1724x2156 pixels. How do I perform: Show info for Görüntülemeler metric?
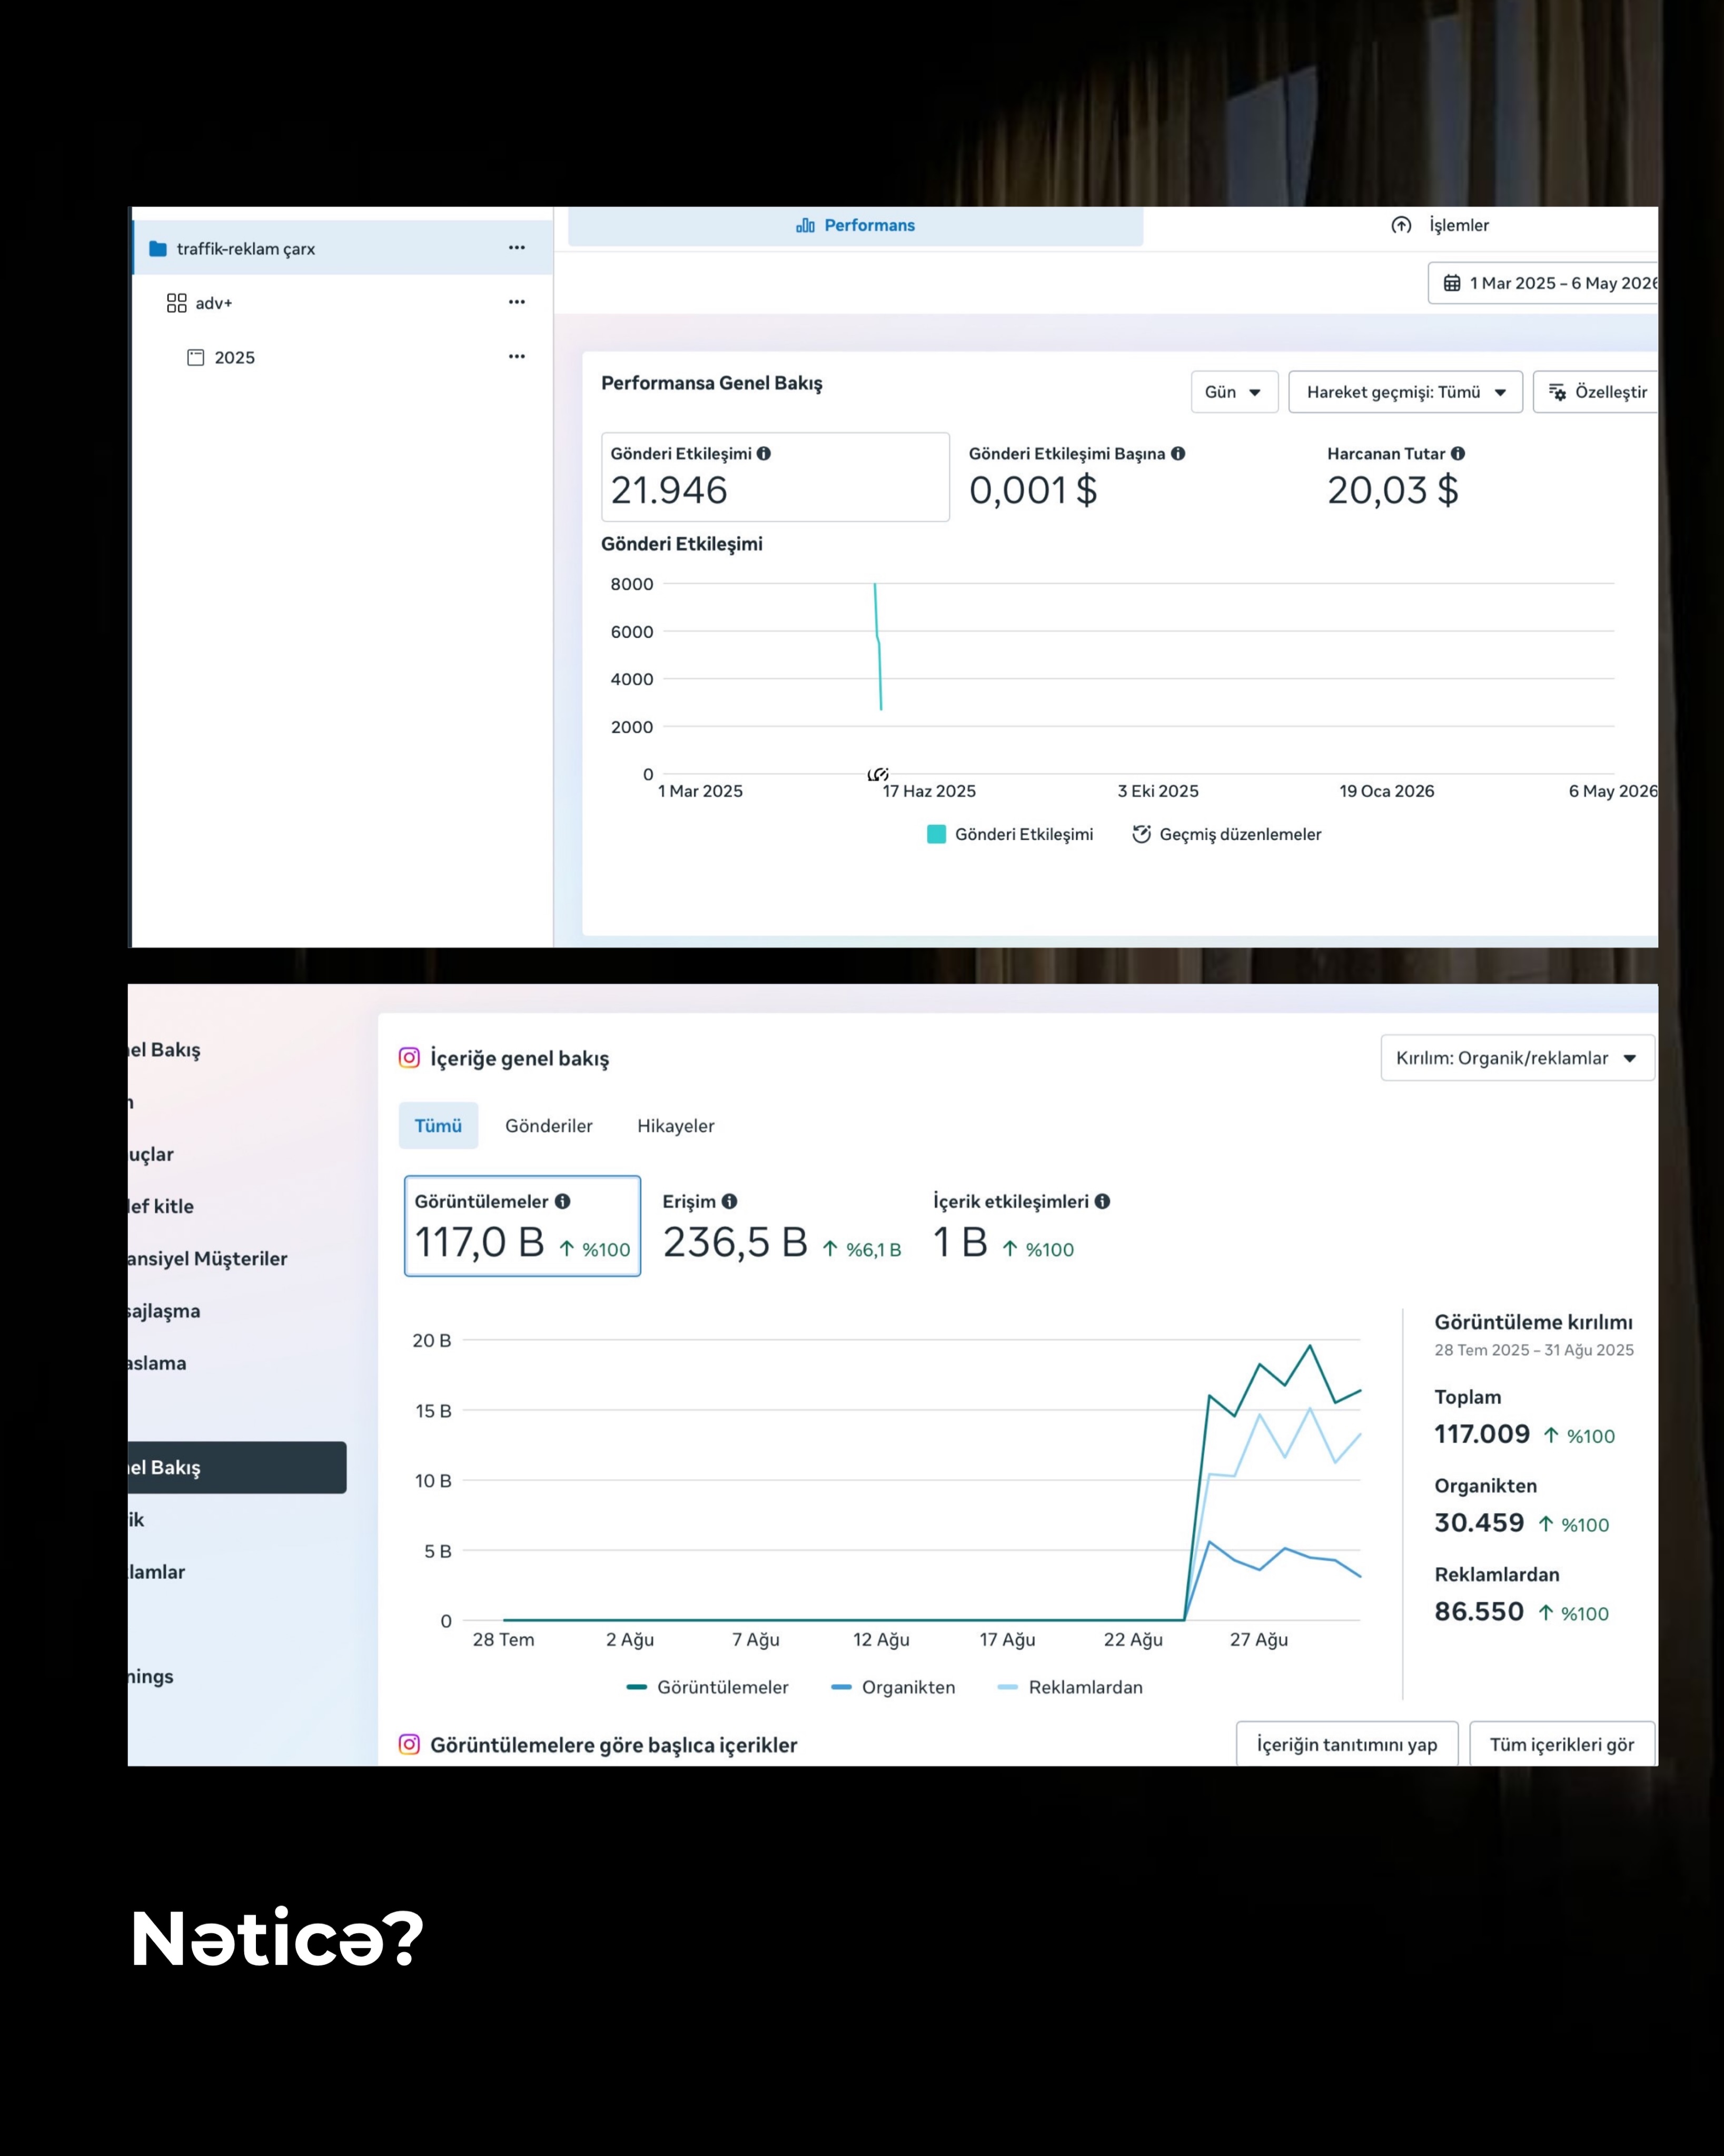[562, 1201]
